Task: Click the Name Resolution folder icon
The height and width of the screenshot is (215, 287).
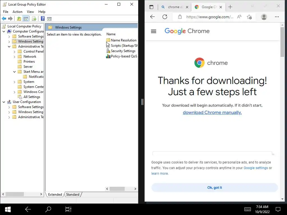Action: [x=108, y=40]
